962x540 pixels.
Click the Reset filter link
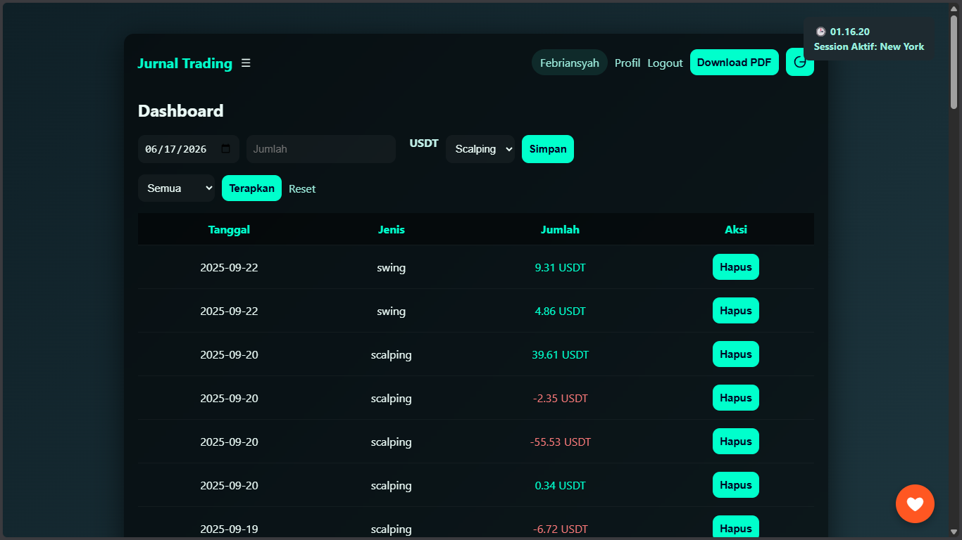click(302, 189)
